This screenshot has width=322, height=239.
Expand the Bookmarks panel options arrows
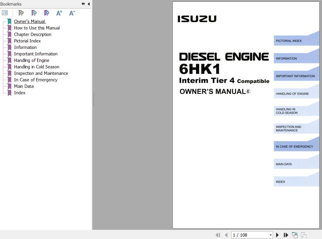[83, 4]
